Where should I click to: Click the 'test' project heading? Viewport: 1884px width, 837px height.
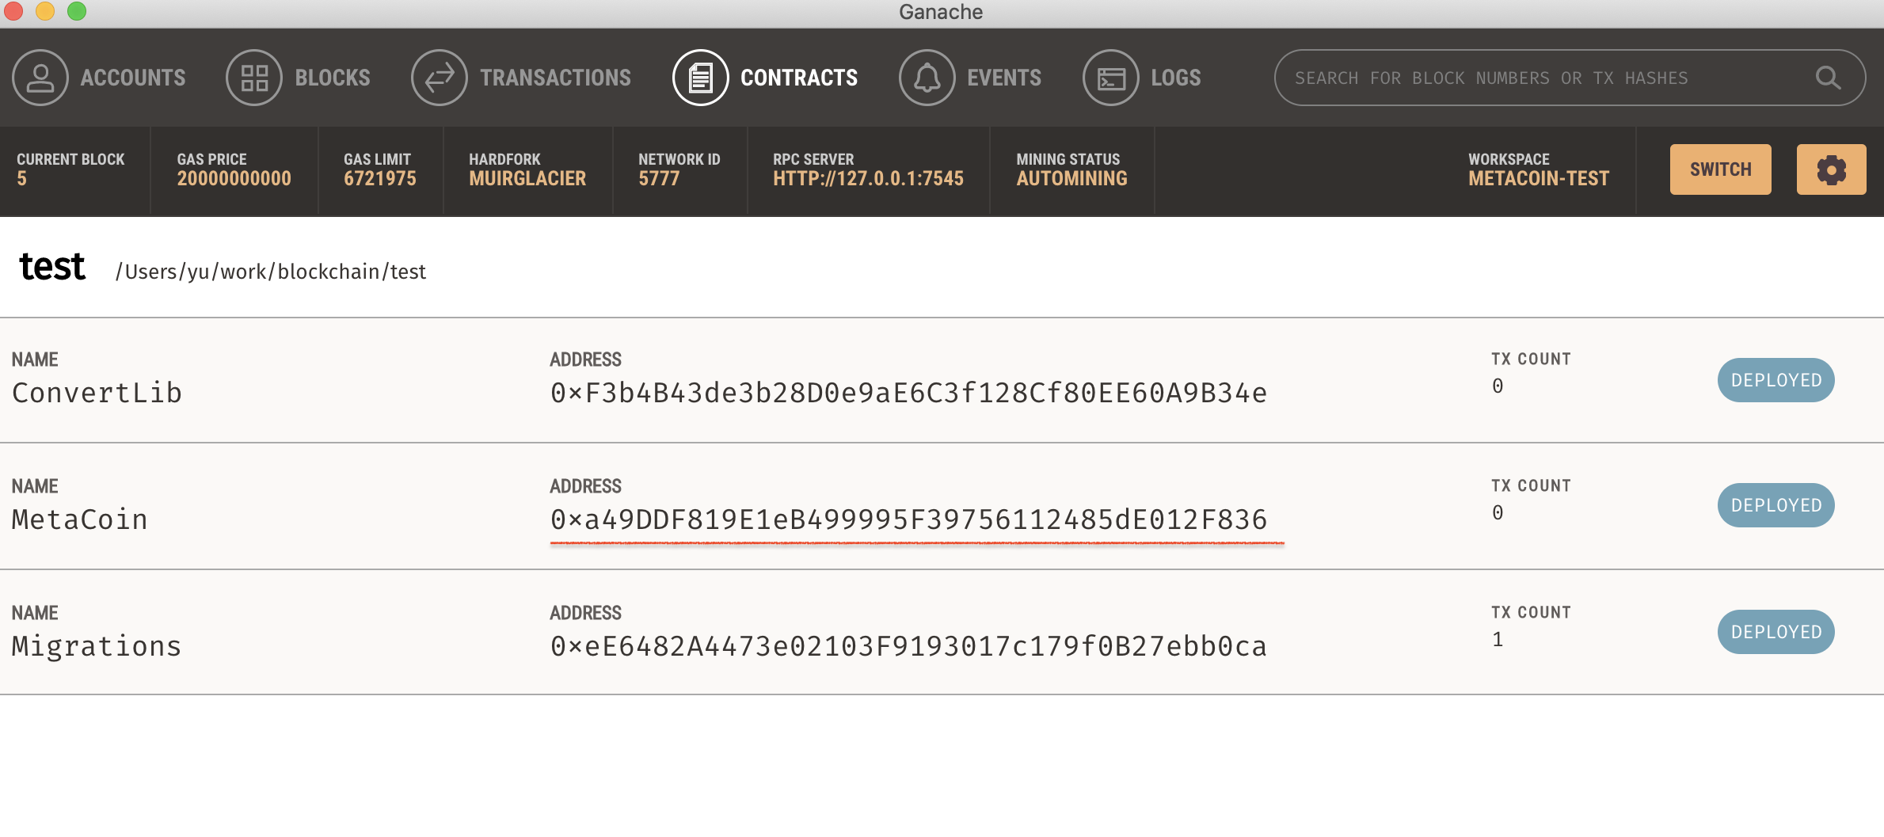52,267
